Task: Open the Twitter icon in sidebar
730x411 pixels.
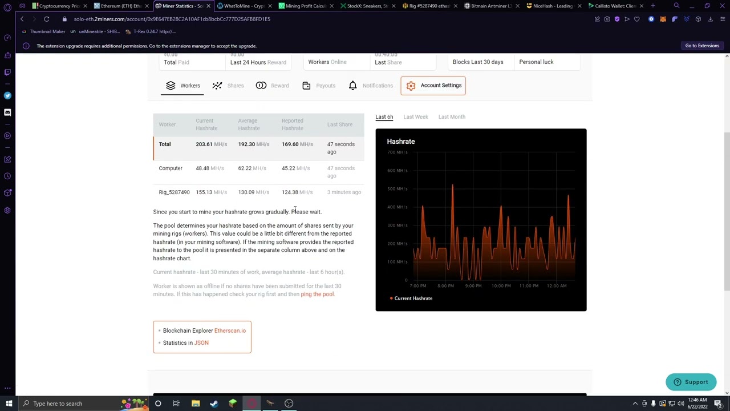Action: tap(7, 95)
